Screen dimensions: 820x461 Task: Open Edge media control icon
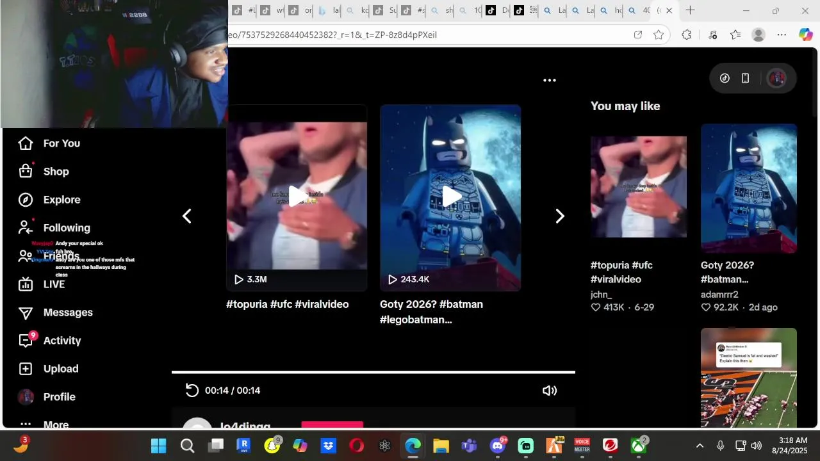(x=712, y=35)
